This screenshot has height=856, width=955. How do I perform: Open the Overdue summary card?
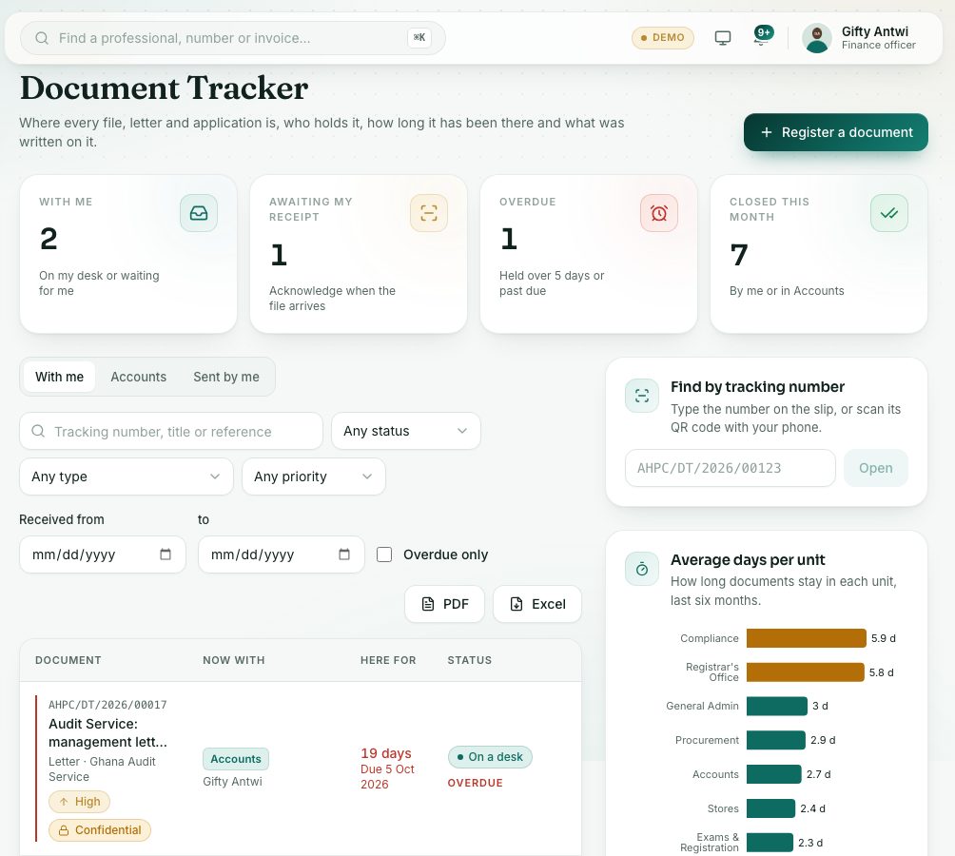(x=589, y=254)
